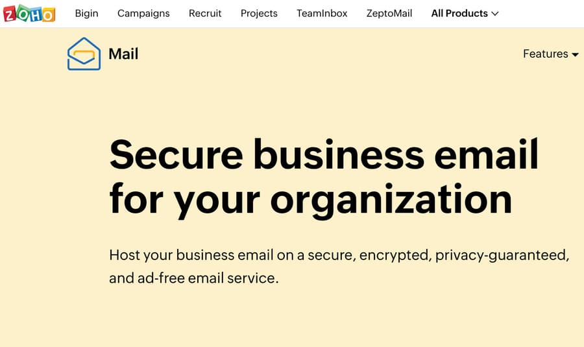Open the Bigin product link

point(86,13)
